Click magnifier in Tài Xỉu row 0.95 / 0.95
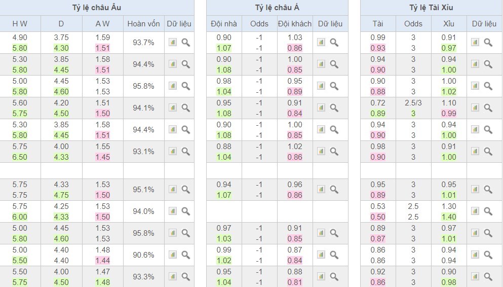 [x=488, y=190]
